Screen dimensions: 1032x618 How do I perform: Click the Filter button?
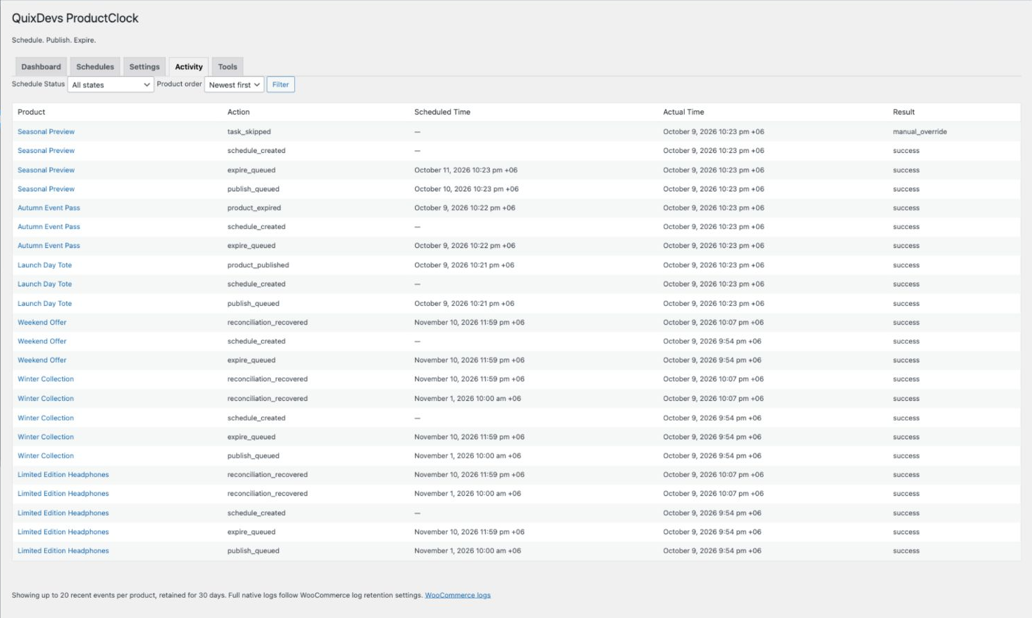point(281,84)
